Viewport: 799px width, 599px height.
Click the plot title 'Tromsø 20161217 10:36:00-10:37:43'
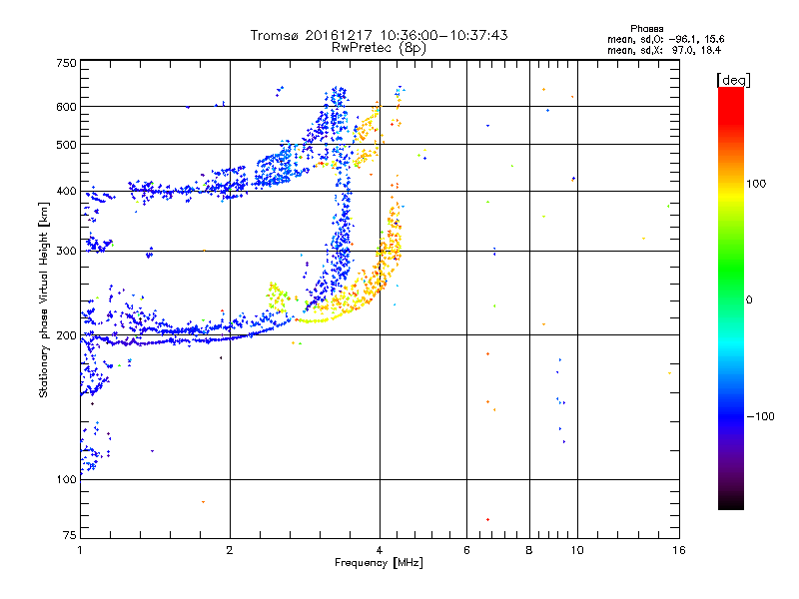(379, 35)
